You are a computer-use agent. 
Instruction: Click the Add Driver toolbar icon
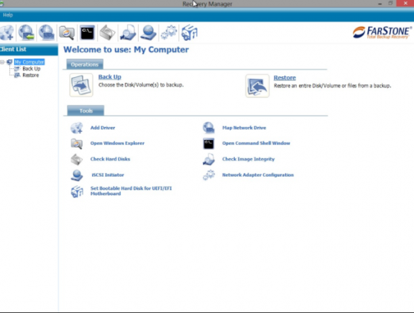click(x=7, y=32)
